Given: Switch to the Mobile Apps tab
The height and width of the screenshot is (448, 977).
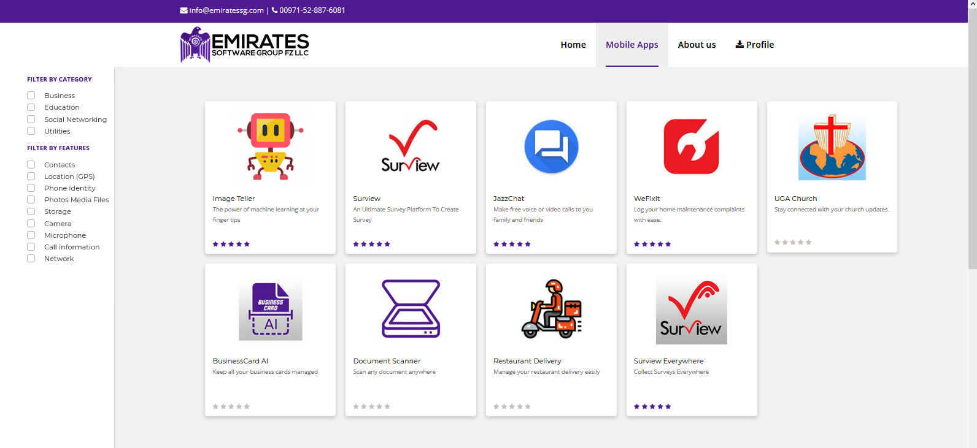Looking at the screenshot, I should pos(632,45).
